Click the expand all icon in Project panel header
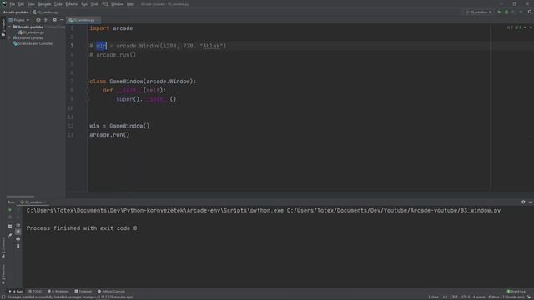Viewport: 534px width, 300px height. [x=46, y=20]
